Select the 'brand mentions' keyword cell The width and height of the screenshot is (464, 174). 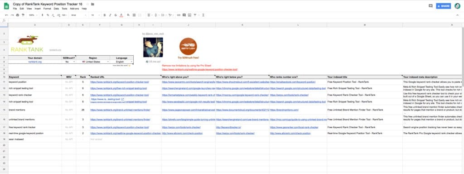click(35, 110)
